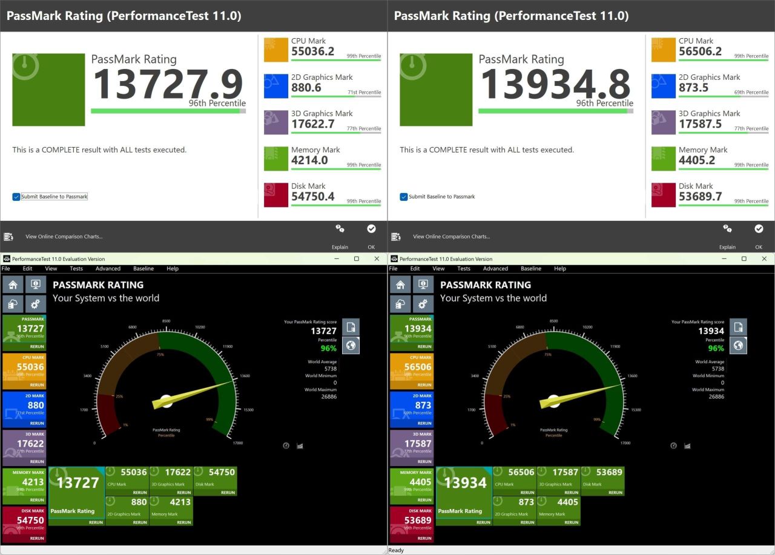Click the stacked-documents baseline icon in the 13727 window
This screenshot has width=775, height=555.
point(13,304)
